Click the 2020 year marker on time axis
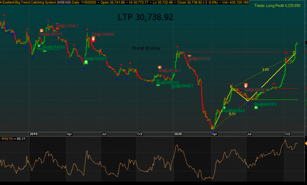 click(178, 134)
